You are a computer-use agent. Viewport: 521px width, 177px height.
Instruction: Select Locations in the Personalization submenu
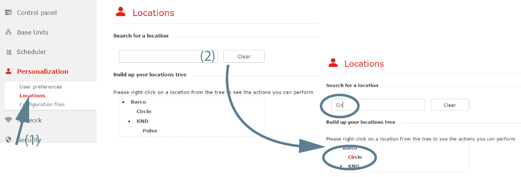pos(32,96)
